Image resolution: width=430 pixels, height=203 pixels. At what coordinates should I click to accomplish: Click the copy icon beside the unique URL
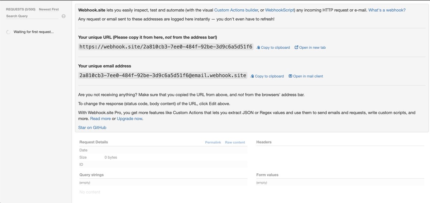click(x=258, y=47)
